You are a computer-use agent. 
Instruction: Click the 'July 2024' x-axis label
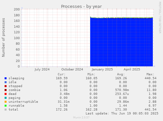(x=42, y=69)
